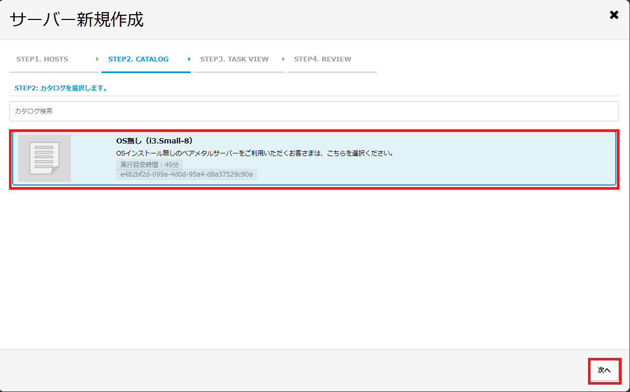This screenshot has height=392, width=630.
Task: Click the underline bar beneath STEP4. REVIEW
Action: pyautogui.click(x=332, y=71)
